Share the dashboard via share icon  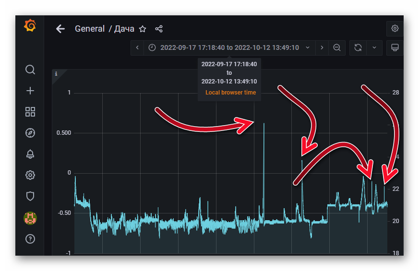[159, 29]
